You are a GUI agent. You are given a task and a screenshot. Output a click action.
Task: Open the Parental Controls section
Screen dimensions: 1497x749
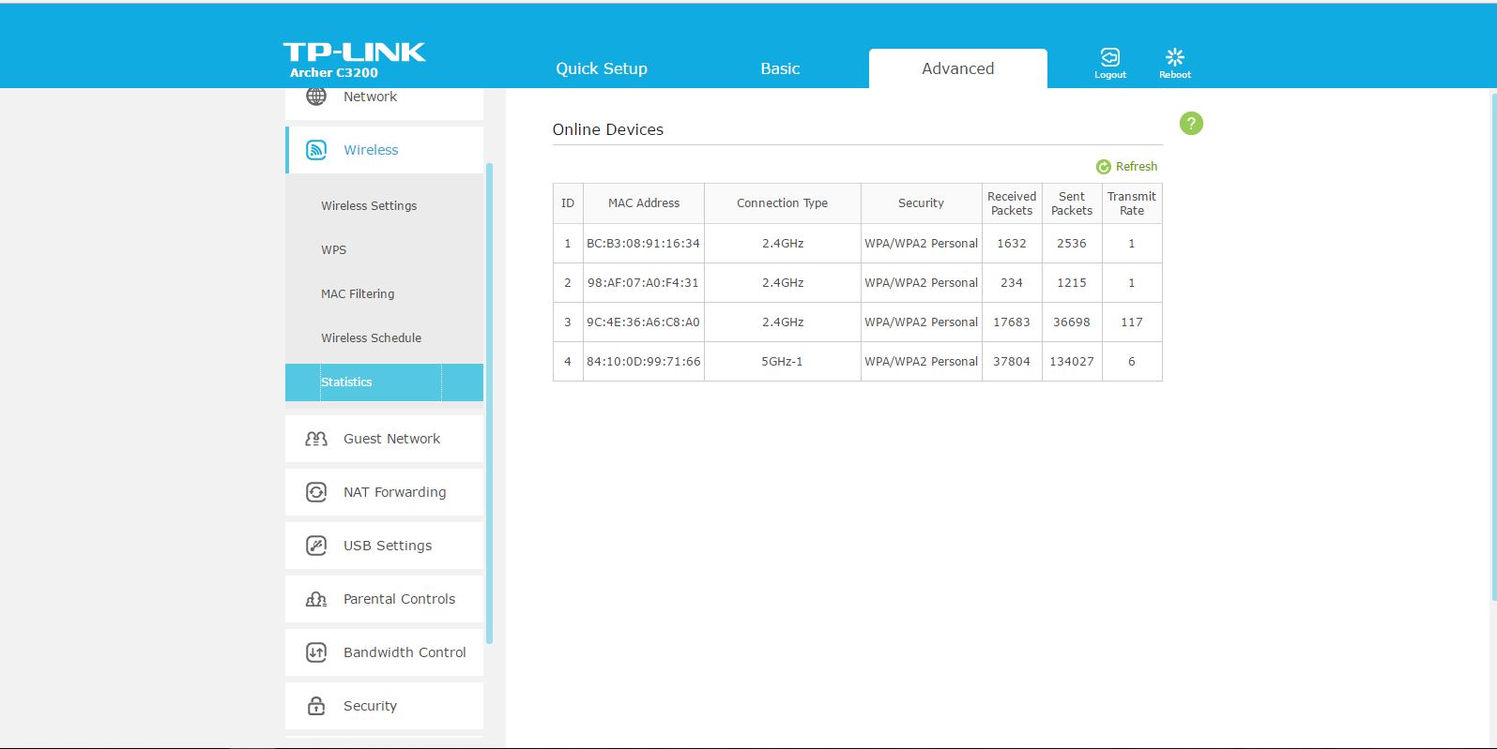pos(384,599)
